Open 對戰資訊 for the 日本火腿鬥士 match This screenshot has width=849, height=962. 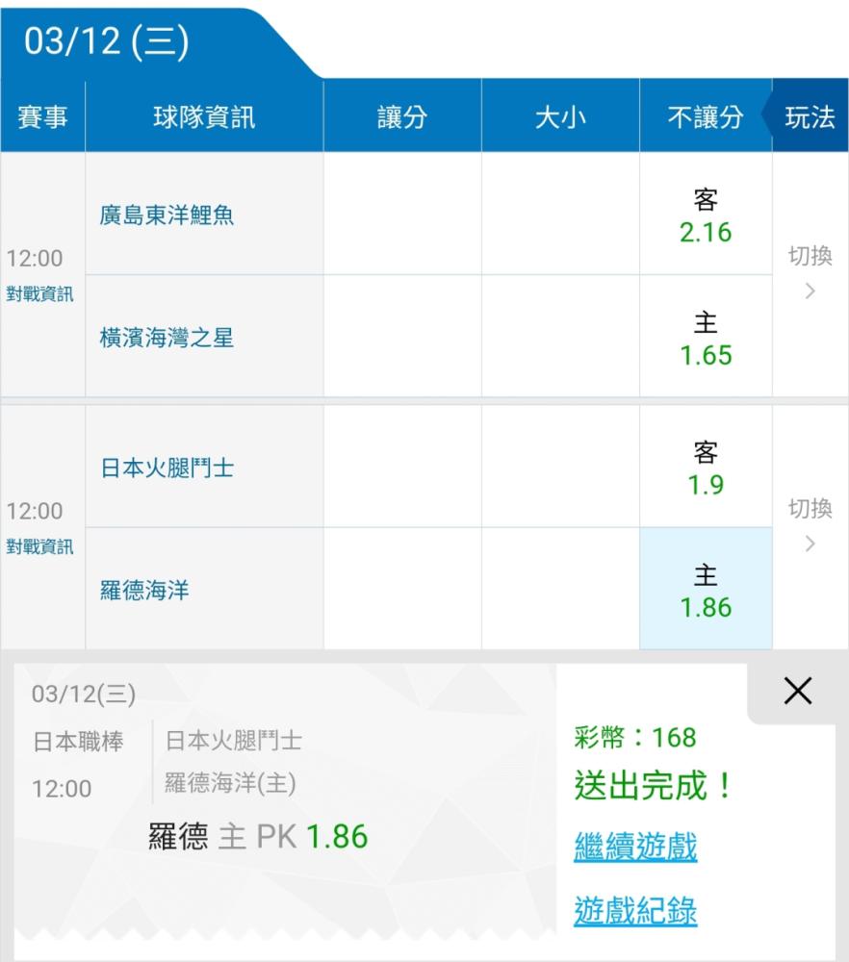click(39, 546)
